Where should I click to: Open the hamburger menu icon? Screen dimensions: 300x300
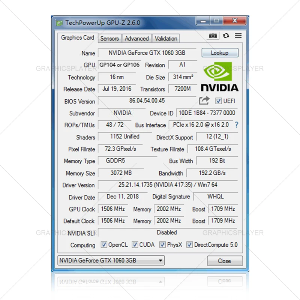coord(238,36)
